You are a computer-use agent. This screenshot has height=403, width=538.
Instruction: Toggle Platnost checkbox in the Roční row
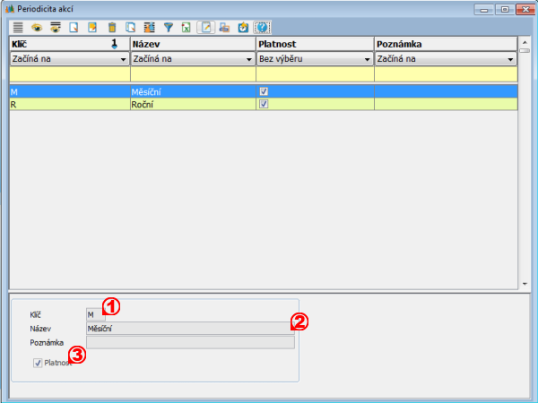tap(264, 104)
